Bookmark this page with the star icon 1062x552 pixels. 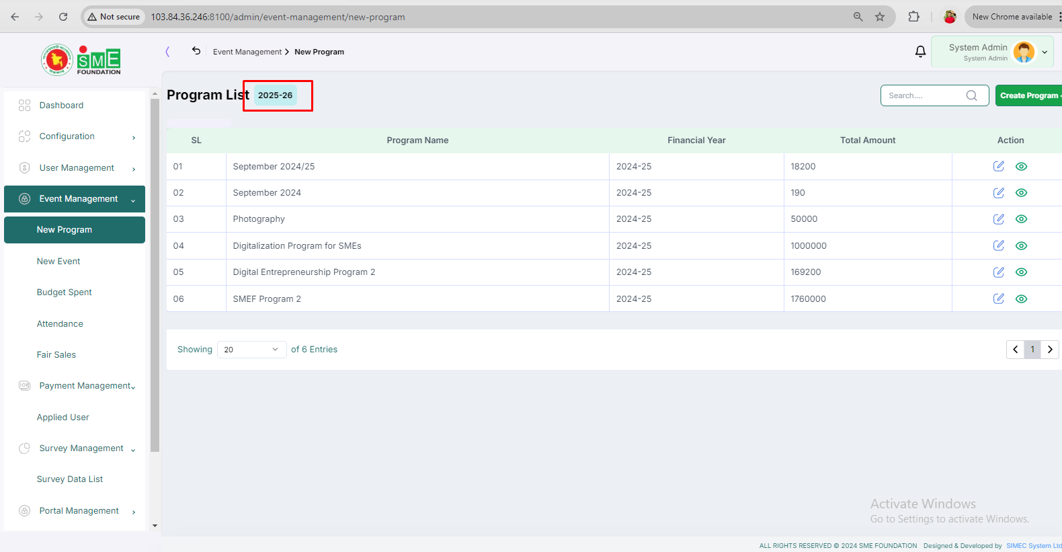pos(880,17)
